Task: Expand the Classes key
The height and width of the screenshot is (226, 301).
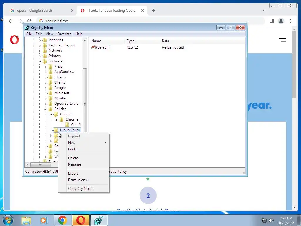Action: coord(45,77)
